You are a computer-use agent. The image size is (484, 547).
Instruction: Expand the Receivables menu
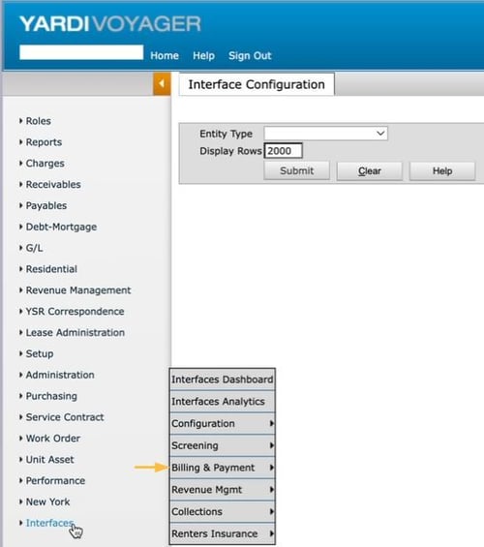50,185
